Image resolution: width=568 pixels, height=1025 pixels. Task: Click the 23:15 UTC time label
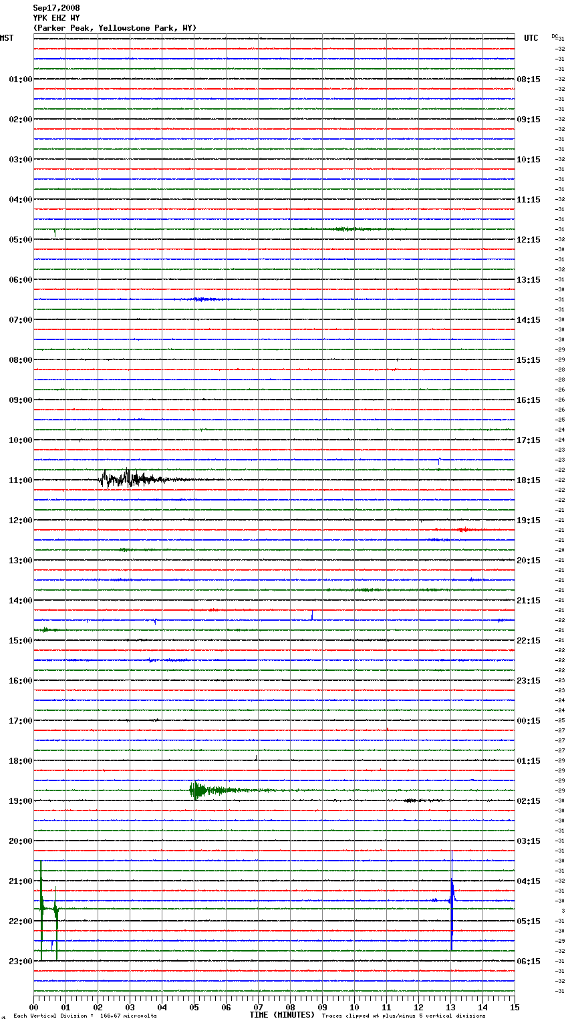(x=529, y=681)
